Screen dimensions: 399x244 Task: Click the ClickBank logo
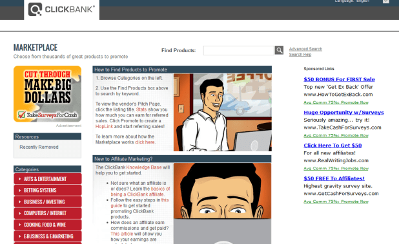point(61,10)
